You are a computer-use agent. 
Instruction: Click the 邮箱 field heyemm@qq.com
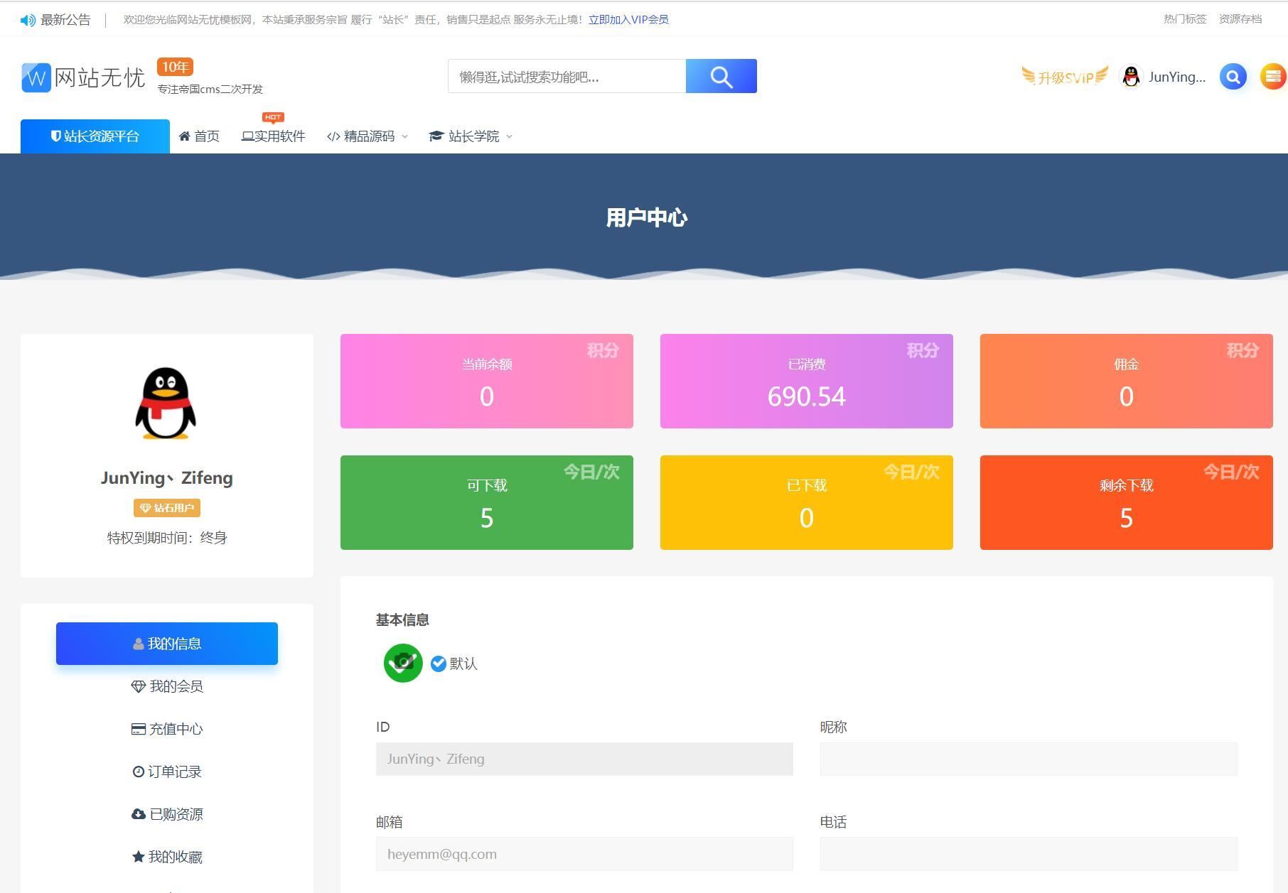pos(584,854)
